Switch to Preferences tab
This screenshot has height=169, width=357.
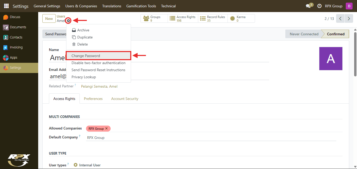(93, 99)
